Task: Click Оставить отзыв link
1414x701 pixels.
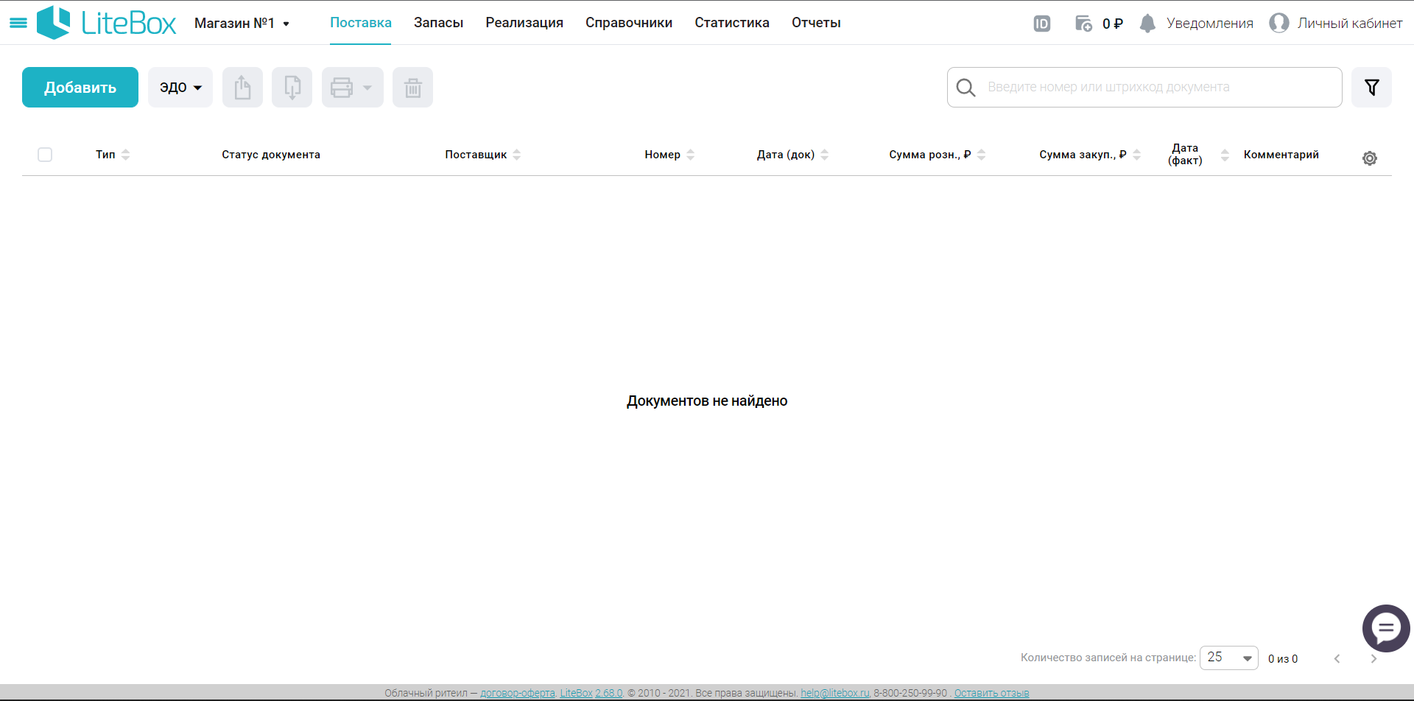Action: [x=991, y=693]
